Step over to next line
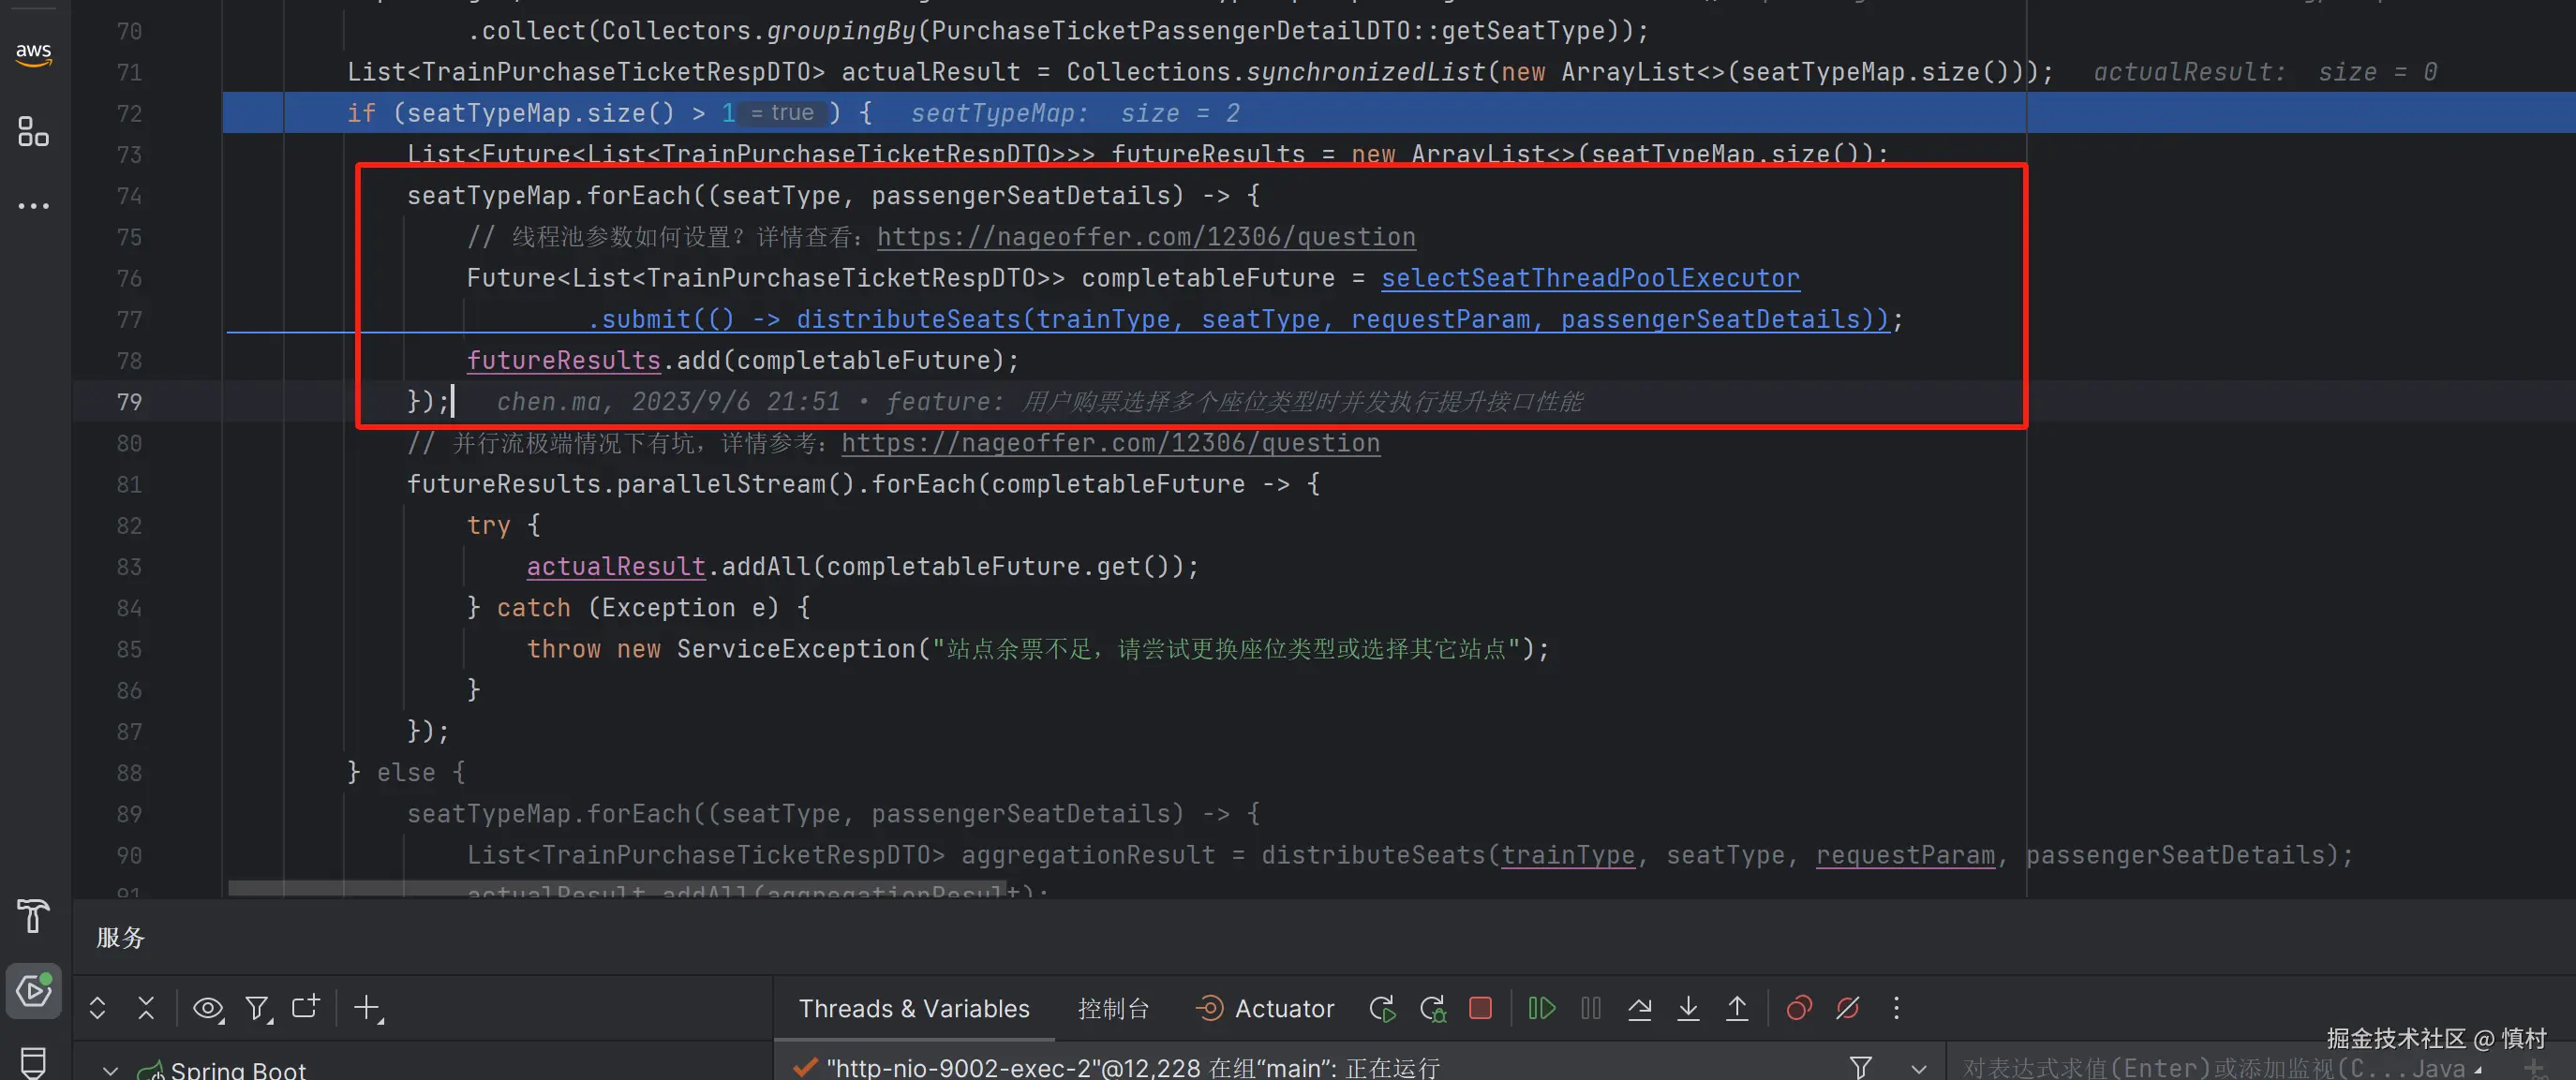2576x1080 pixels. tap(1639, 1008)
